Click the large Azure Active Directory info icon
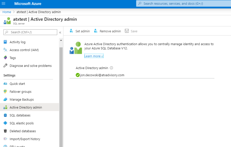 76,48
